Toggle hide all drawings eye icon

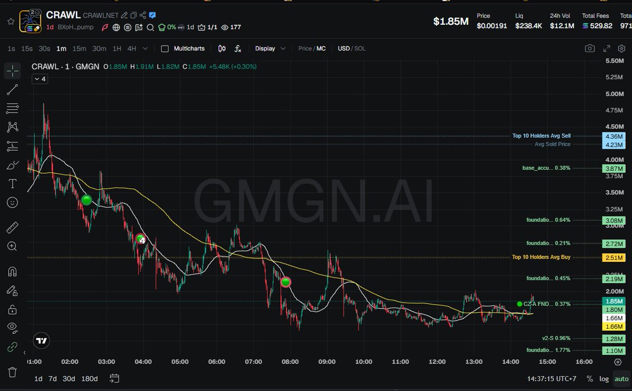pos(13,328)
